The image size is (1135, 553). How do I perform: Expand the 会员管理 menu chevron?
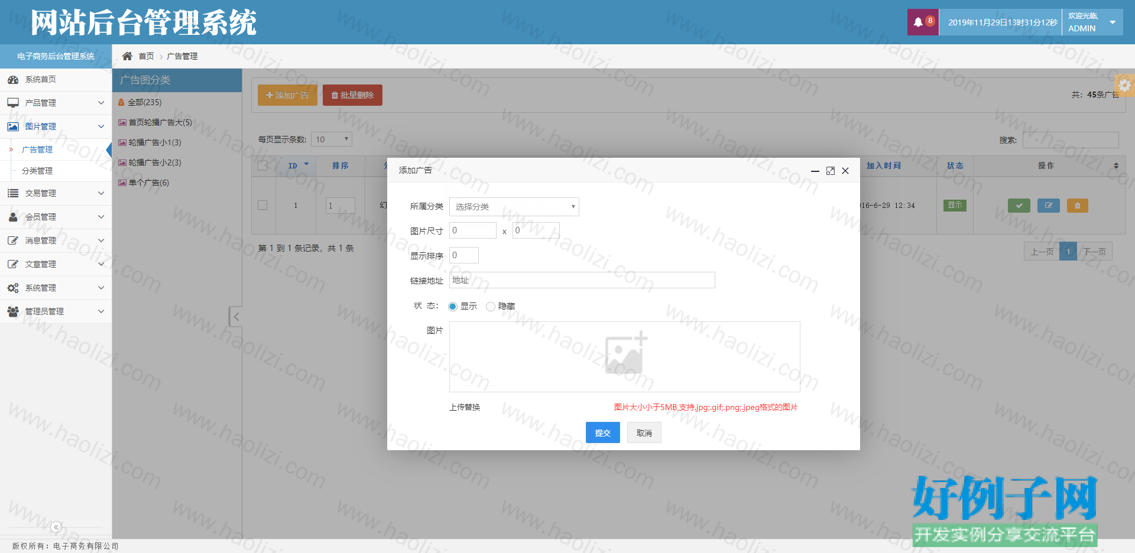click(x=101, y=217)
